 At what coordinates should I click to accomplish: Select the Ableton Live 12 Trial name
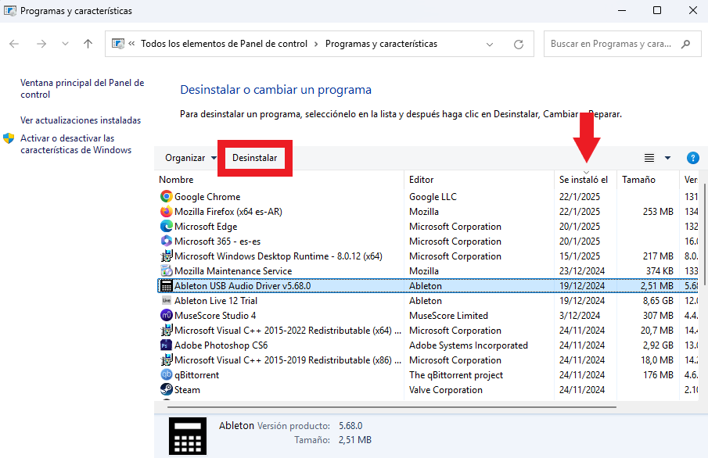(216, 301)
